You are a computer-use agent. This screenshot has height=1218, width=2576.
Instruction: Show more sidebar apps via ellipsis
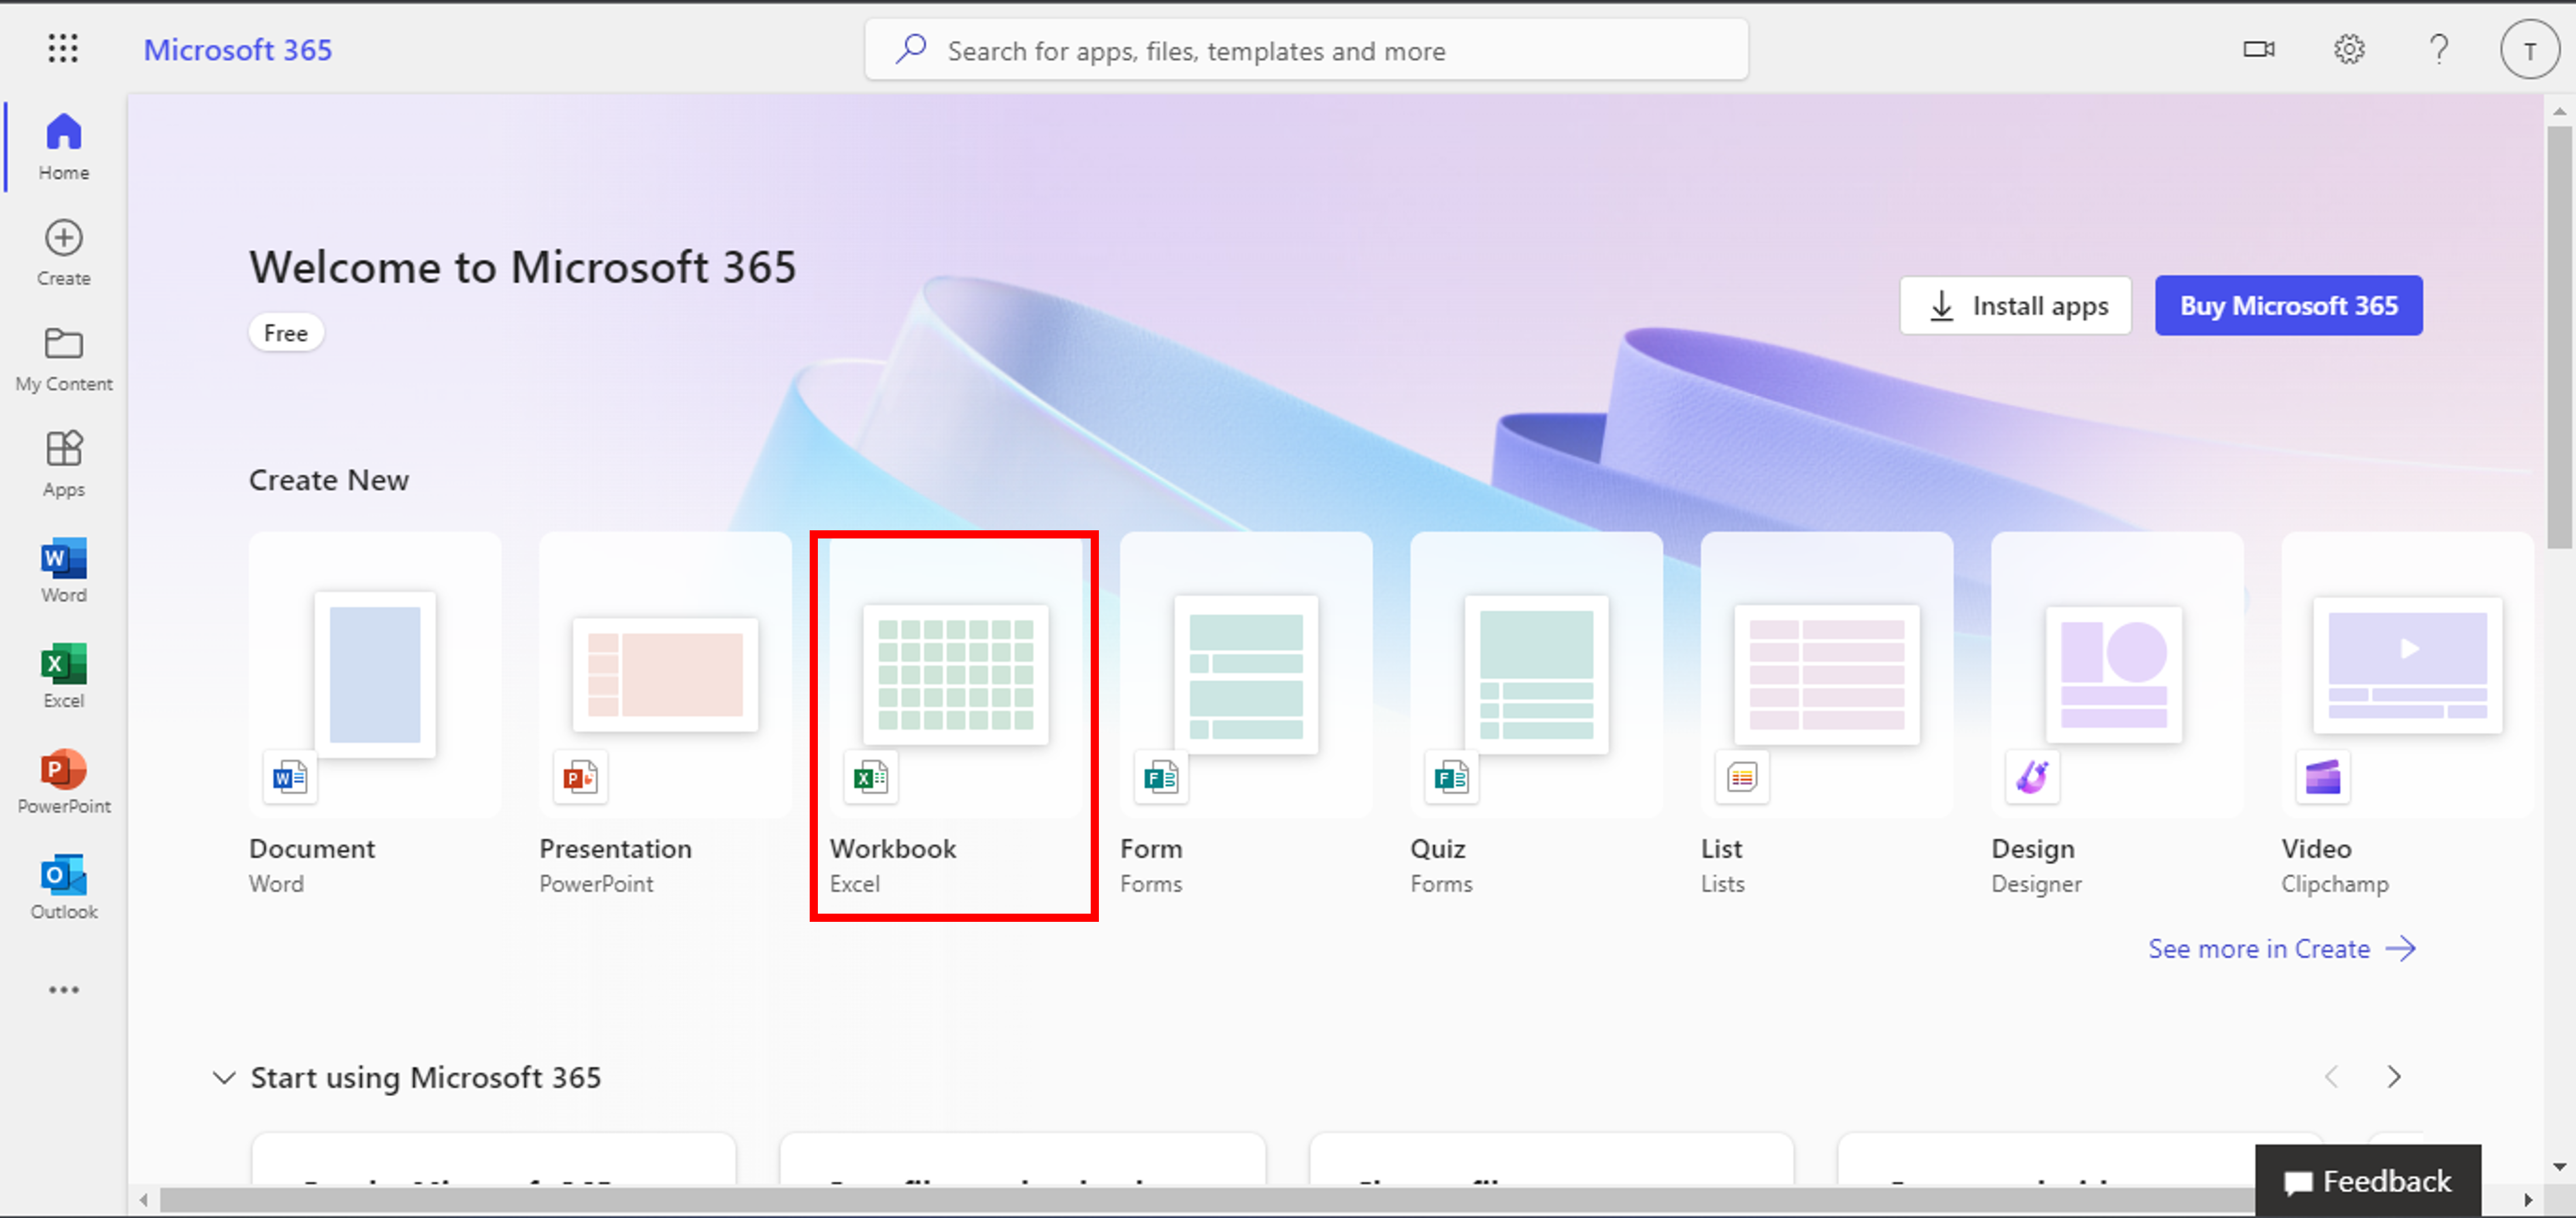pos(63,990)
